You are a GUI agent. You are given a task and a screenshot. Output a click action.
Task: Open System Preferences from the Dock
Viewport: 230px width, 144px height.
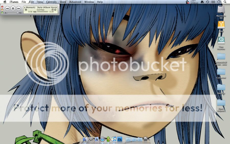(91, 139)
